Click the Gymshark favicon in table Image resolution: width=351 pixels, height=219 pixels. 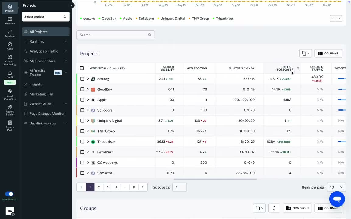pos(93,152)
